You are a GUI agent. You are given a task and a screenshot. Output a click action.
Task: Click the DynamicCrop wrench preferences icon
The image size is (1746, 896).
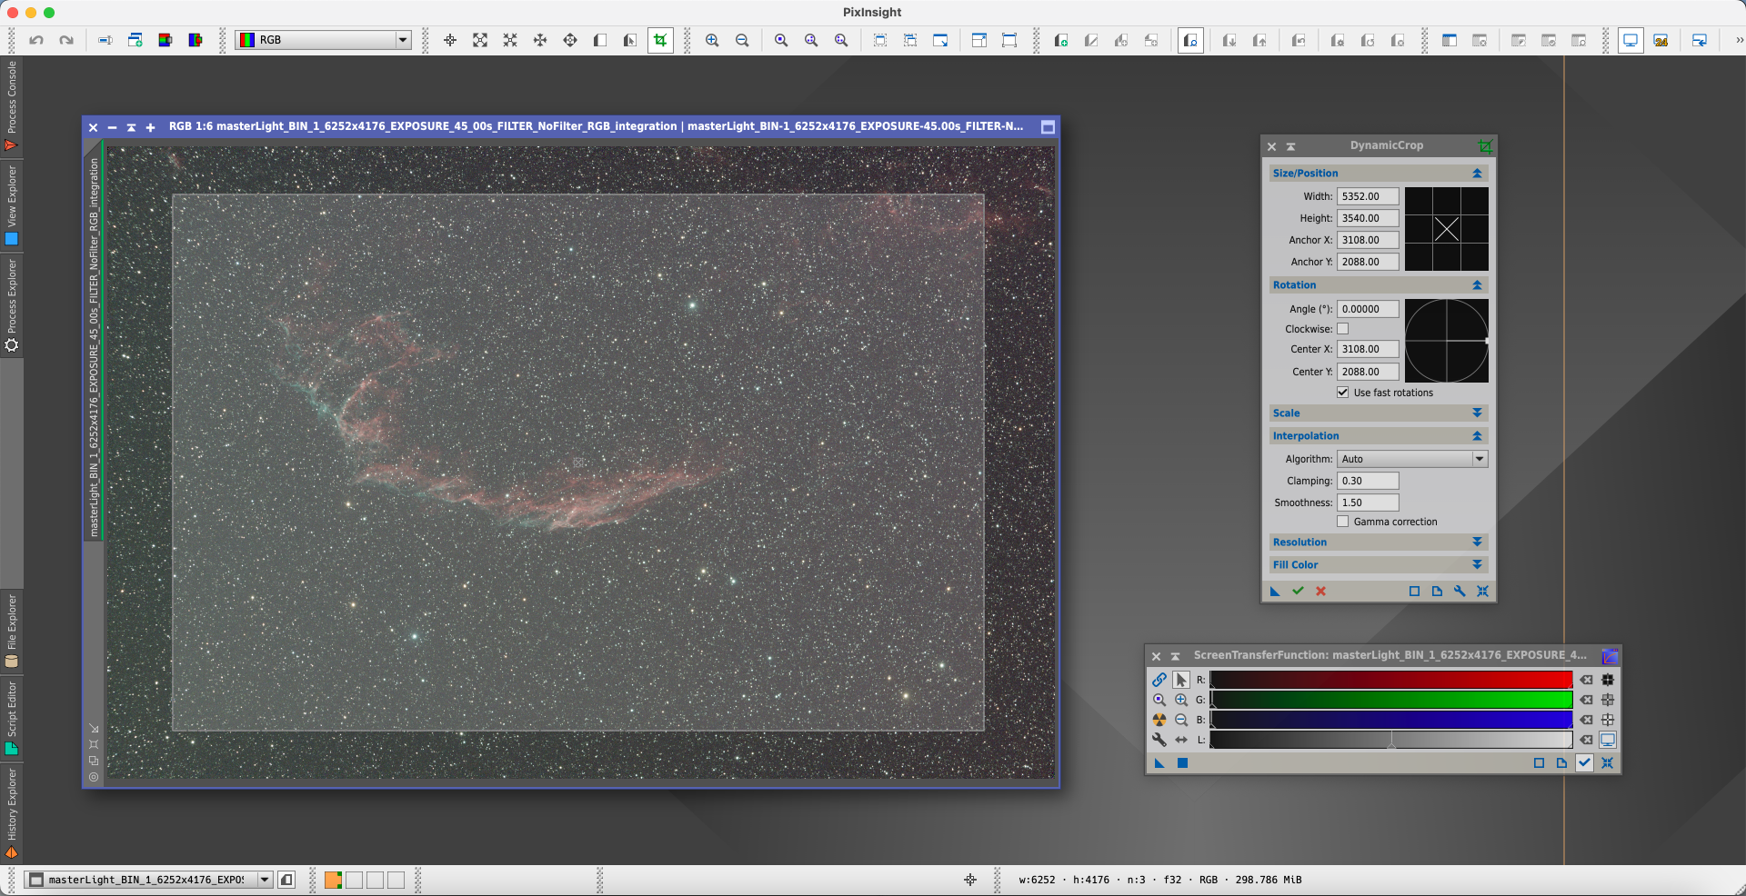pos(1460,591)
